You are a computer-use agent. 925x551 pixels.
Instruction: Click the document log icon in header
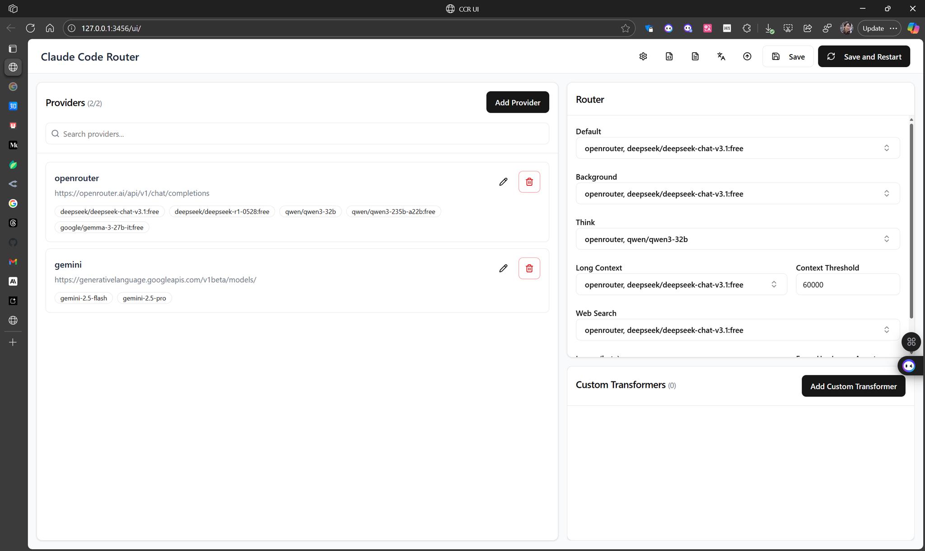coord(695,56)
